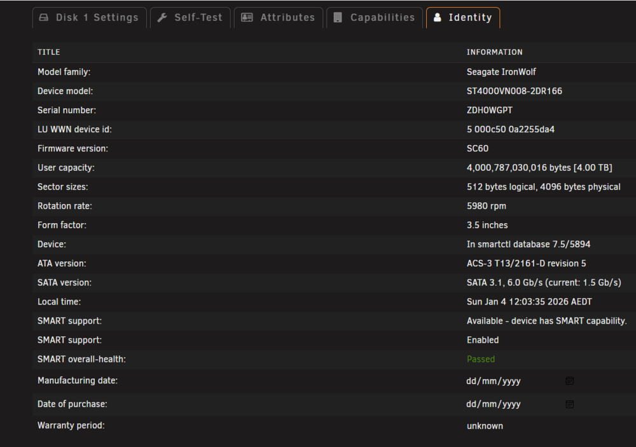
Task: Switch to the Attributes tab
Action: [x=279, y=18]
